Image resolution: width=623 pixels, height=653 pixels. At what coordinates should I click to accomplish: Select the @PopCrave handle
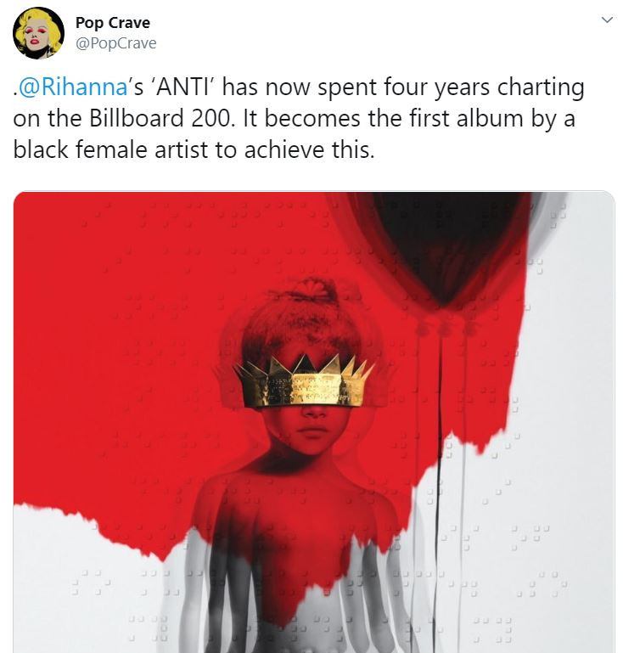point(115,43)
